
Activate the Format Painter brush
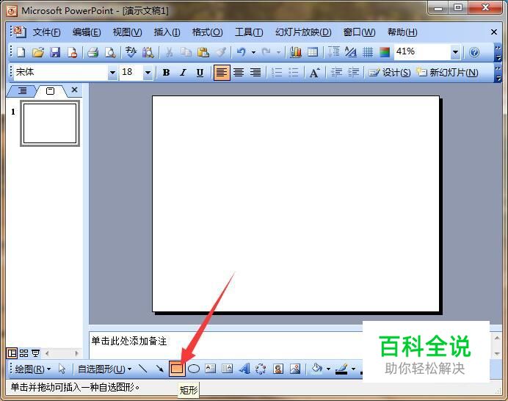[221, 52]
